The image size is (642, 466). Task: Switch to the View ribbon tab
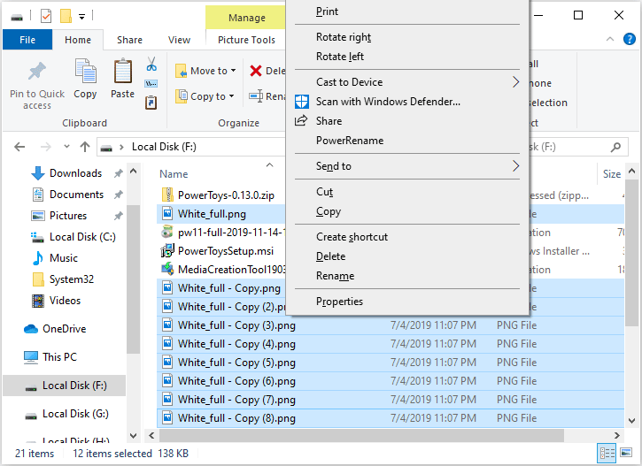coord(180,40)
